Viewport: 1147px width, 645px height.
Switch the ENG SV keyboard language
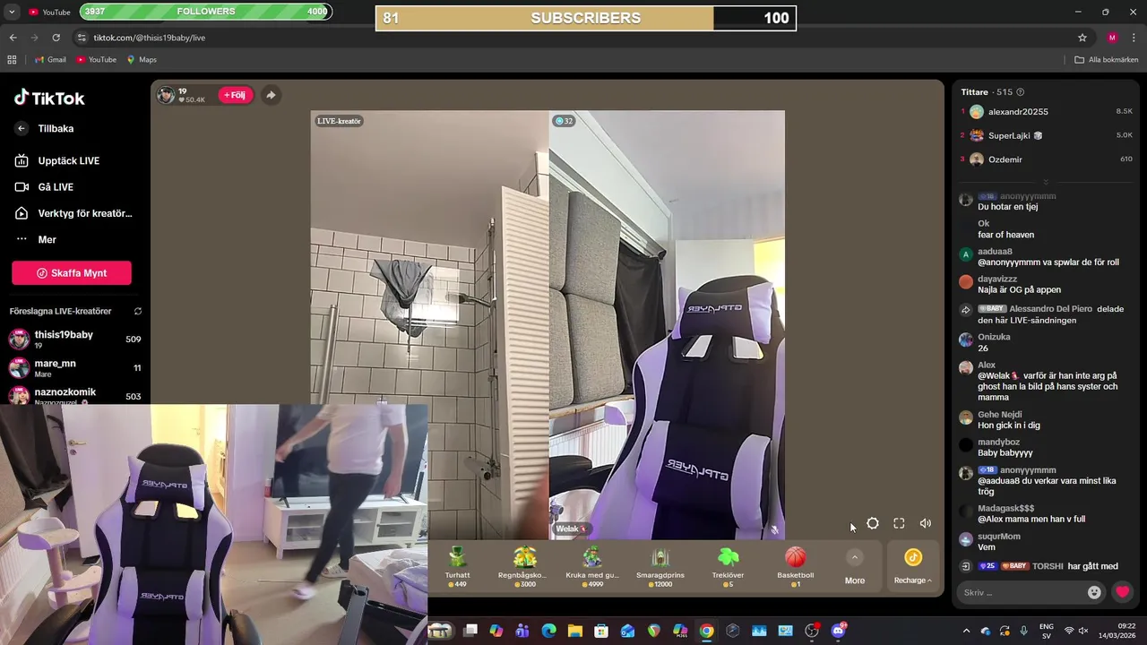point(1047,631)
